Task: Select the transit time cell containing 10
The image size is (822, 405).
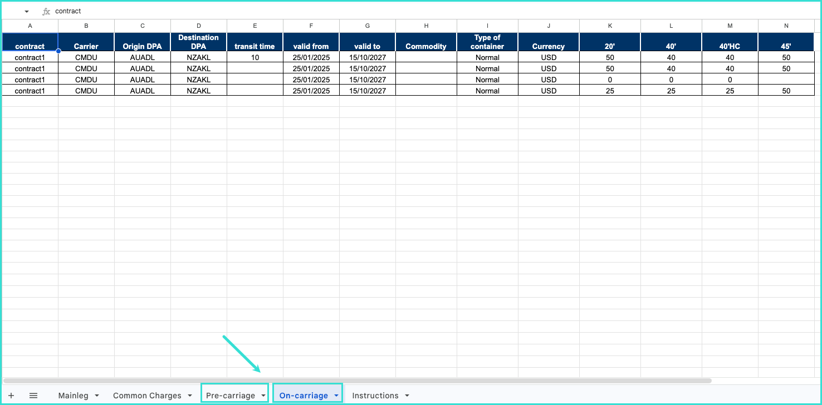Action: coord(255,57)
